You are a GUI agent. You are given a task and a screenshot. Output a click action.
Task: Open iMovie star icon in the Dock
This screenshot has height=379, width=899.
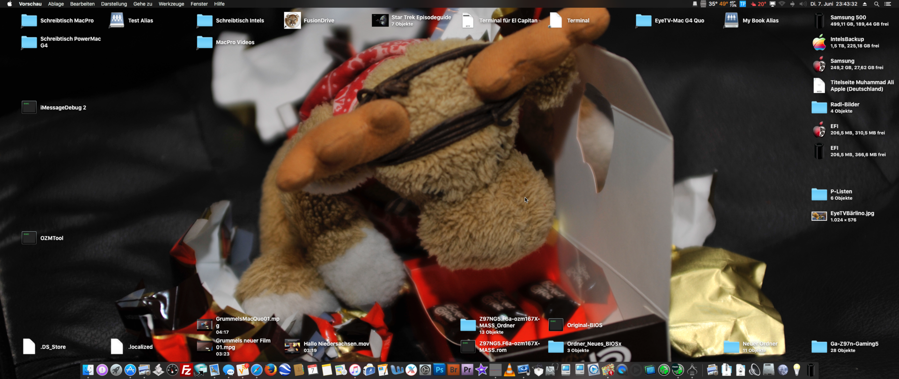coord(481,370)
